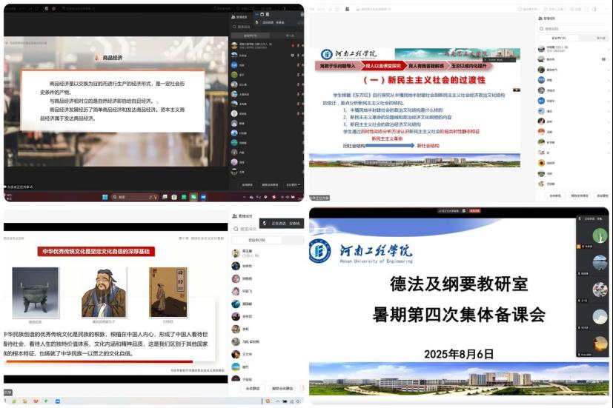This screenshot has width=613, height=408.
Task: Select the right member tab in top-right panel
Action: tap(601, 38)
